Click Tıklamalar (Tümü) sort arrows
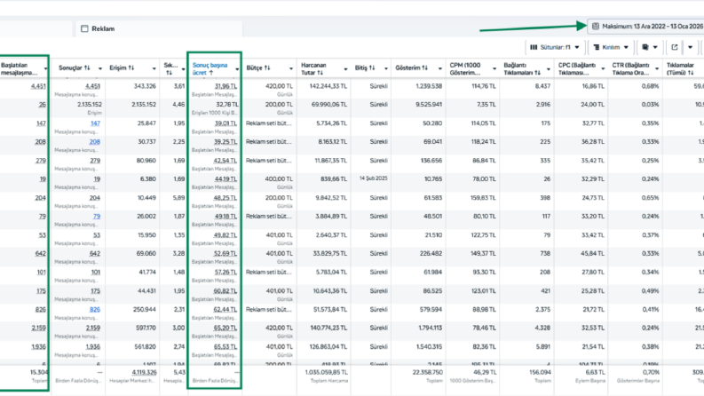This screenshot has height=396, width=704. (691, 72)
